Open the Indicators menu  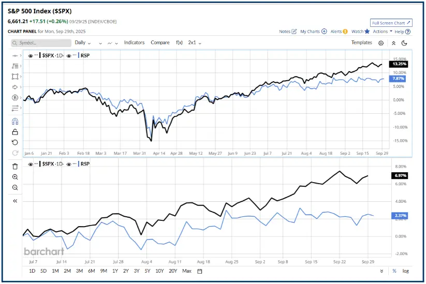tap(134, 43)
